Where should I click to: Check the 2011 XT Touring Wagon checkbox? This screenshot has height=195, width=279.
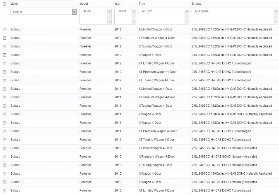[x=5, y=140]
